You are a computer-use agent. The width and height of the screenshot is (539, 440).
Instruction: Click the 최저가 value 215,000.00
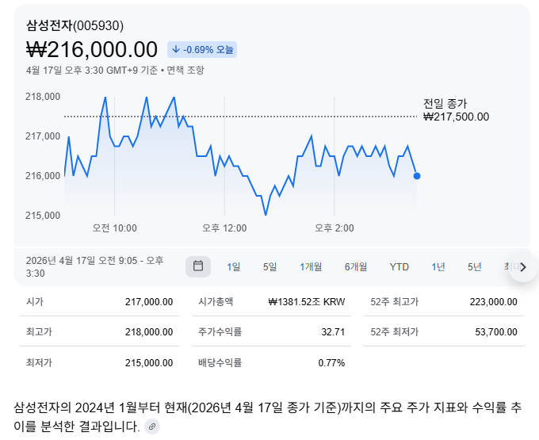click(x=149, y=362)
